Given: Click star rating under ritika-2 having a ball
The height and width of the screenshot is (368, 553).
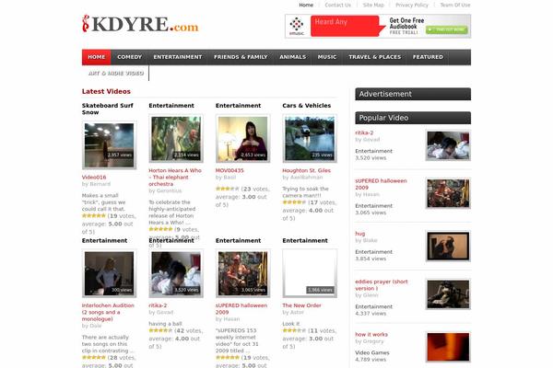Looking at the screenshot, I should pos(160,330).
